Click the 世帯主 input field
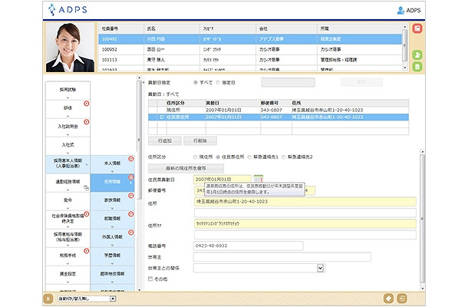This screenshot has width=468, height=307. coord(282,257)
